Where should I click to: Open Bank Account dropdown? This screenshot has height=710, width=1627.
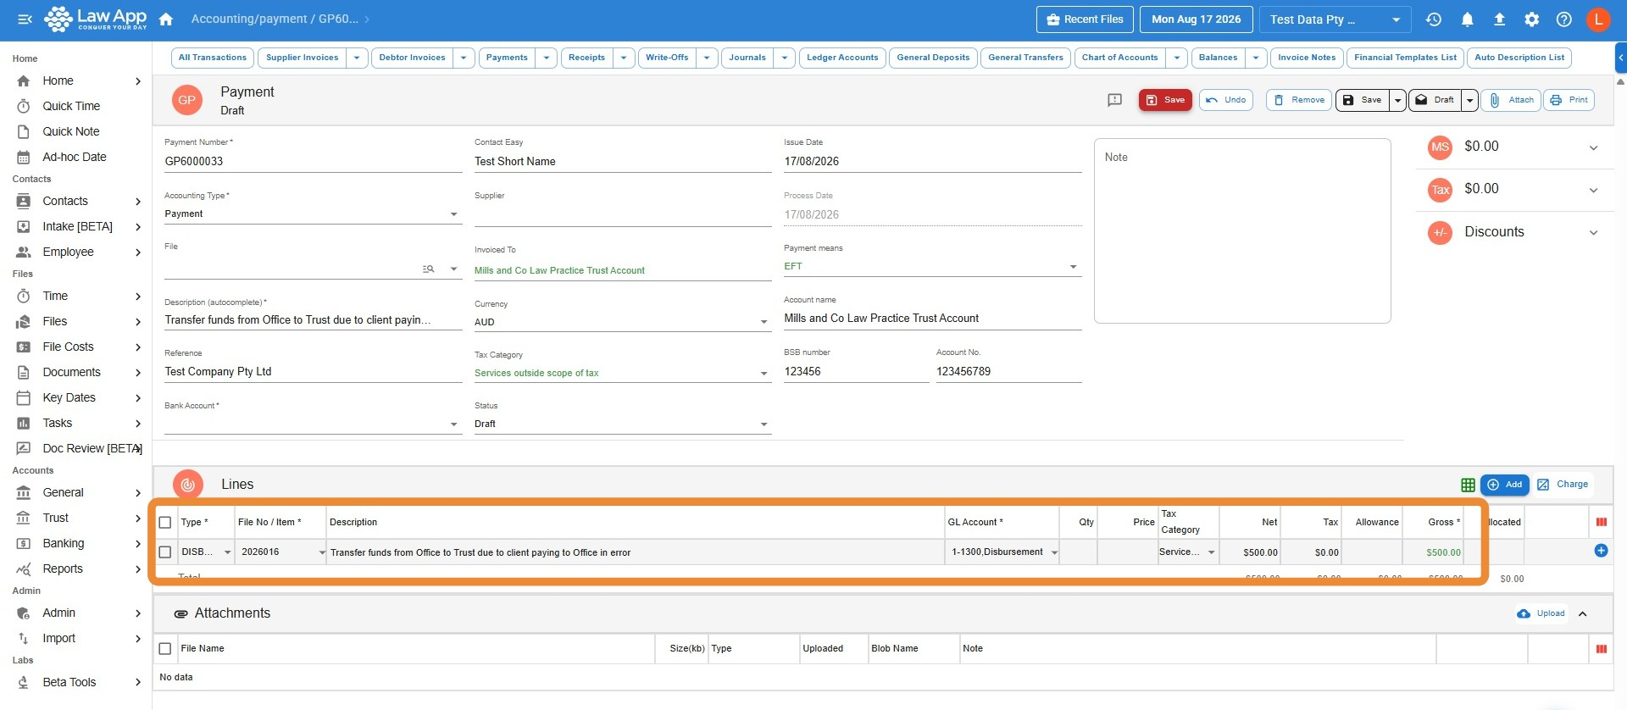click(454, 424)
